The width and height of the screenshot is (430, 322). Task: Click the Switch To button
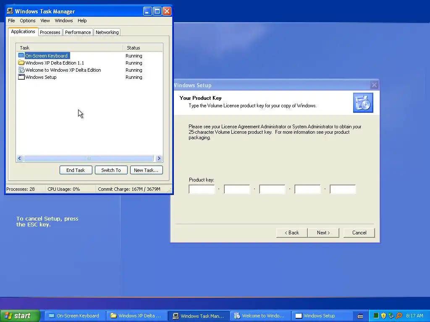coord(111,170)
